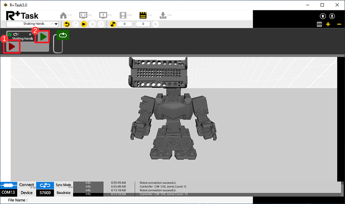Click the download tray icon
The height and width of the screenshot is (204, 345).
[x=163, y=15]
